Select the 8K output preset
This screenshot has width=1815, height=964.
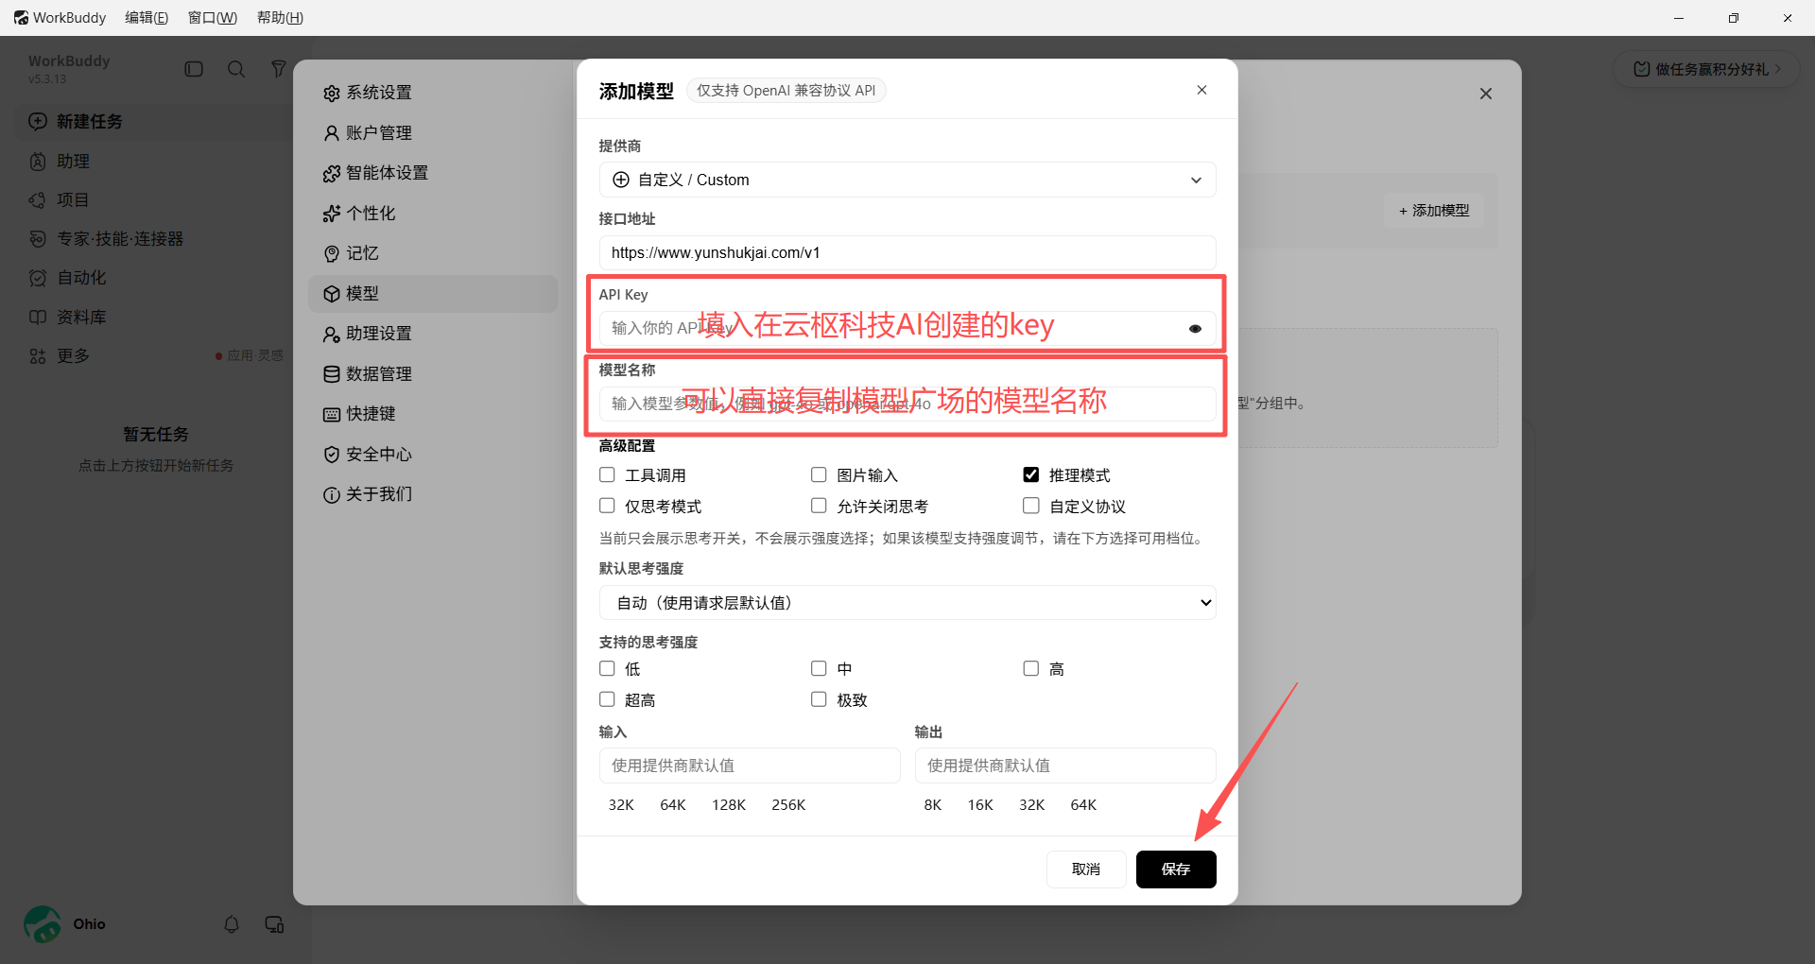[933, 805]
